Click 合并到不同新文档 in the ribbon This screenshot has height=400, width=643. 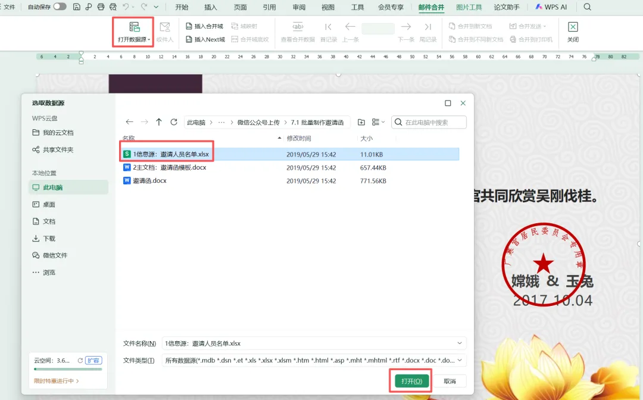click(x=476, y=39)
